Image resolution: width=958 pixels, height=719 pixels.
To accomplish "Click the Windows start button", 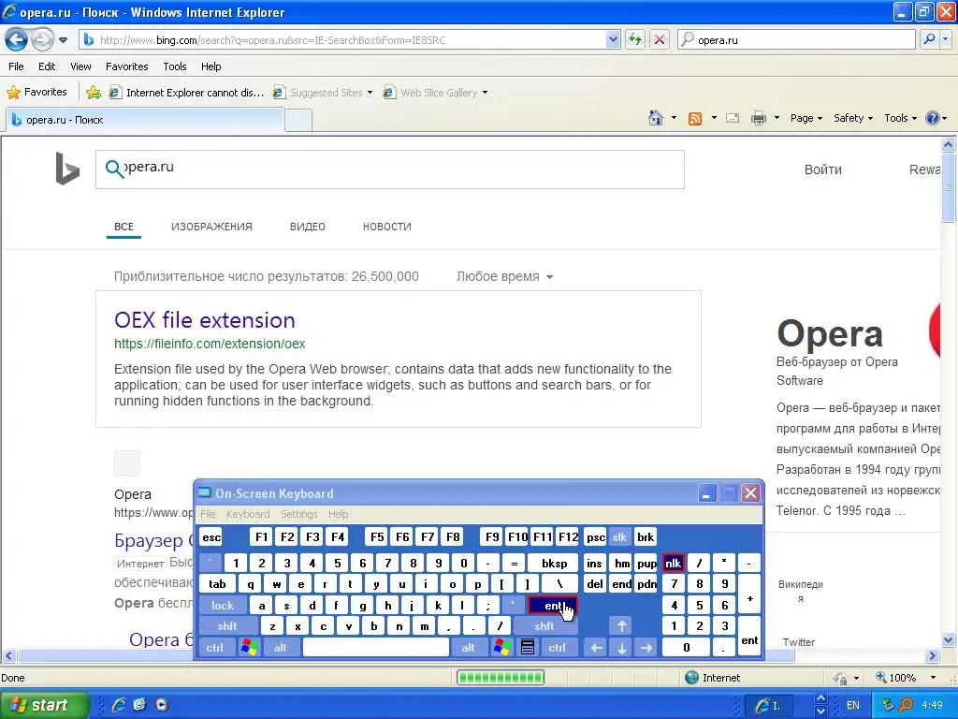I will coord(45,705).
